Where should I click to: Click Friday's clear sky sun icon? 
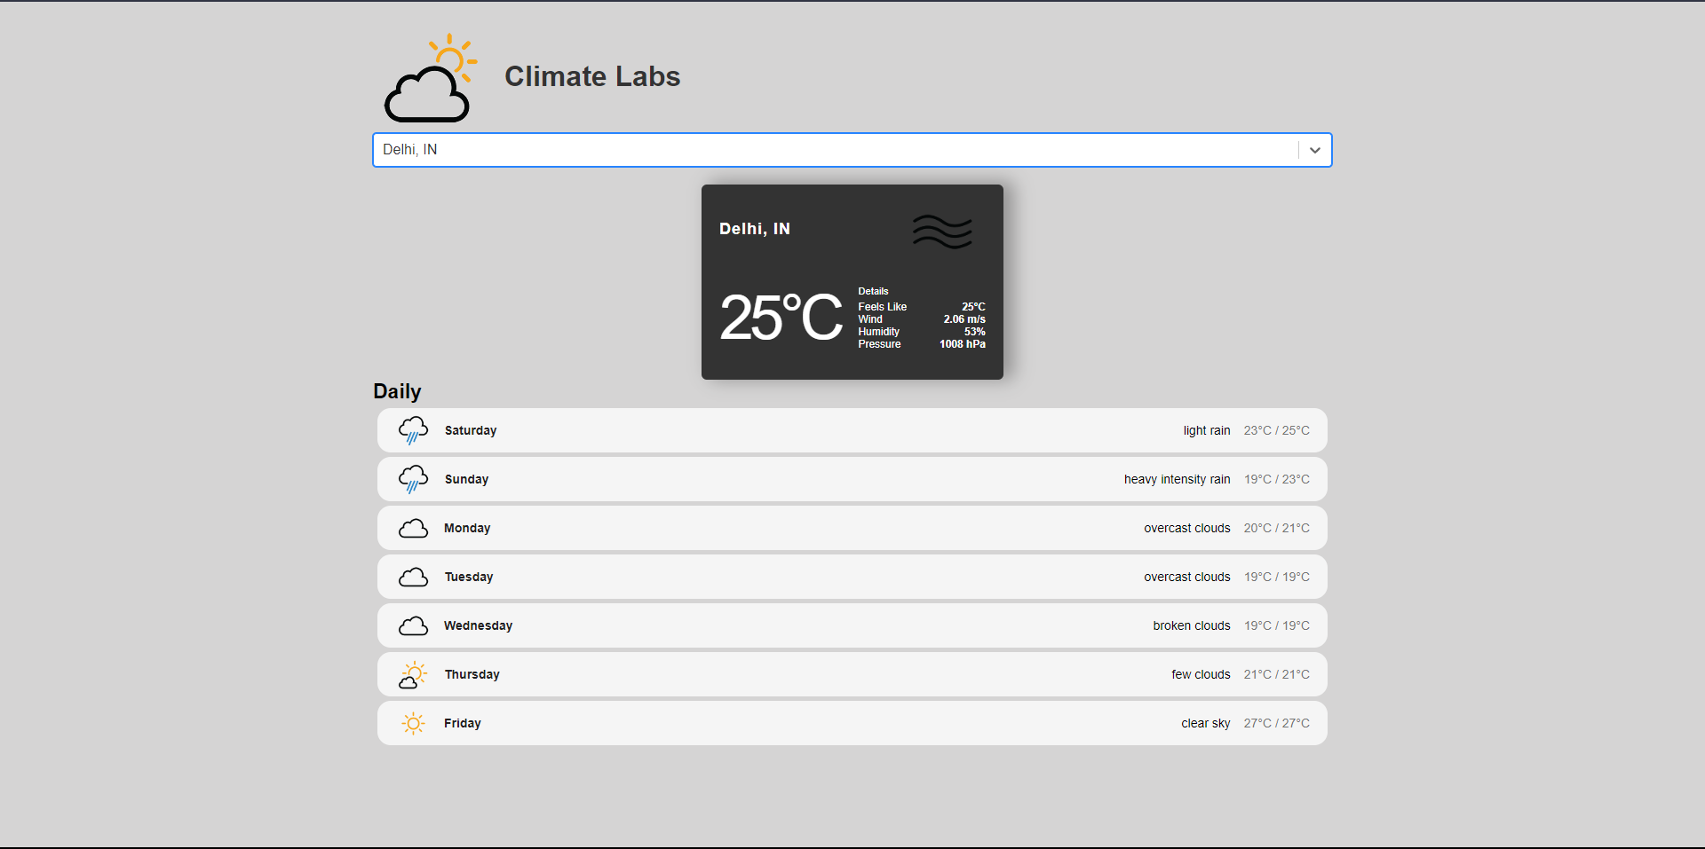coord(413,724)
